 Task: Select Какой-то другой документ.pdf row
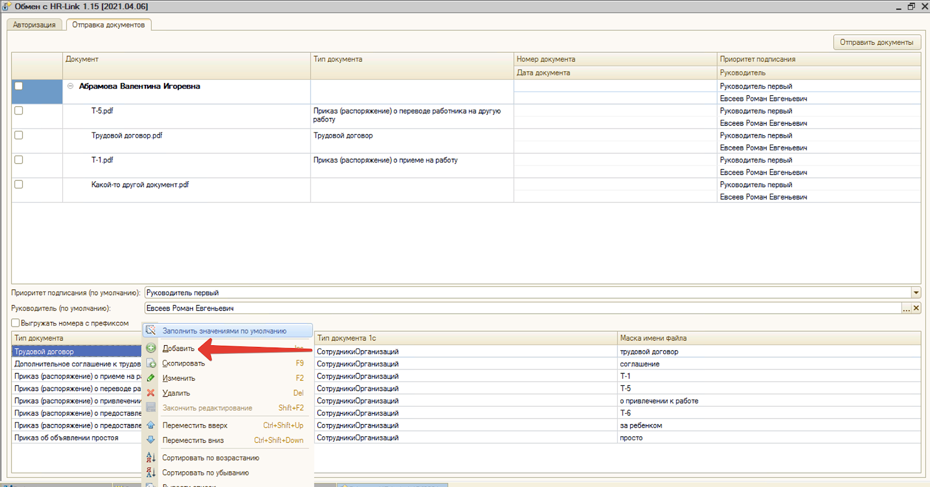click(187, 190)
